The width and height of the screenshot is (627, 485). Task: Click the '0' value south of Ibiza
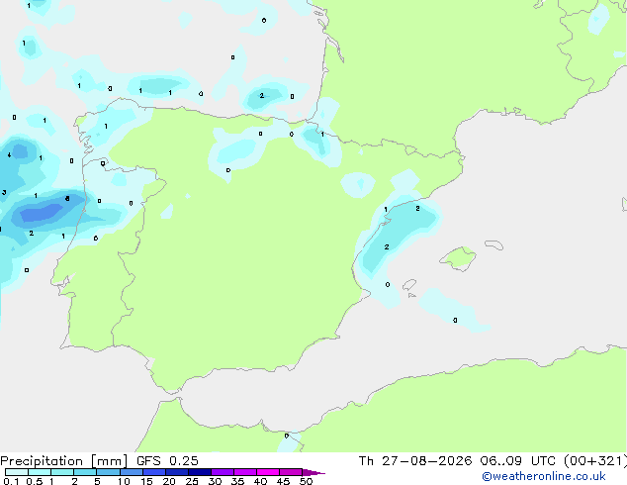coord(455,320)
